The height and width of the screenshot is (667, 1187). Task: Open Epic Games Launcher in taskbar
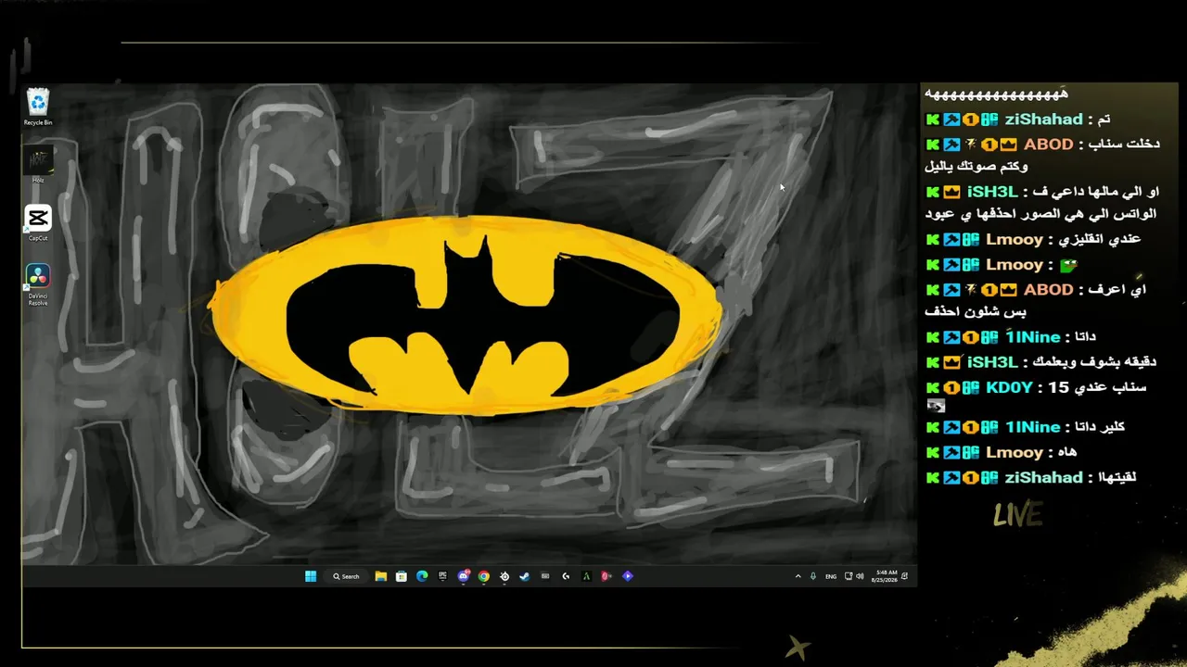442,576
